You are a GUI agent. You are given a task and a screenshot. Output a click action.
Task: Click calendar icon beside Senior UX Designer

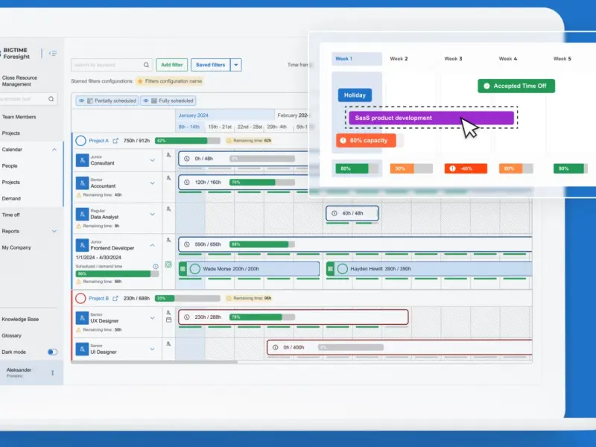[169, 320]
